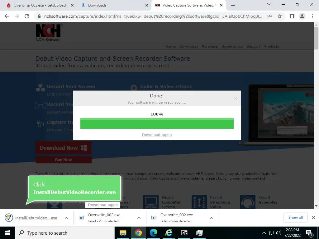Click the Record Computer Screen monitor icon
Viewport: 319px width, 239px height.
pyautogui.click(x=151, y=202)
